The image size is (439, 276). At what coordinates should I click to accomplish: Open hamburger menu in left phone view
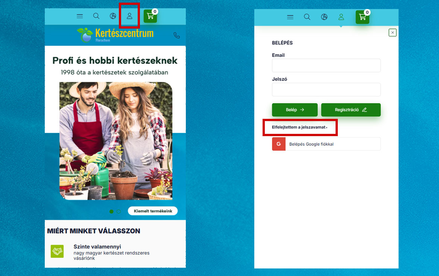80,16
